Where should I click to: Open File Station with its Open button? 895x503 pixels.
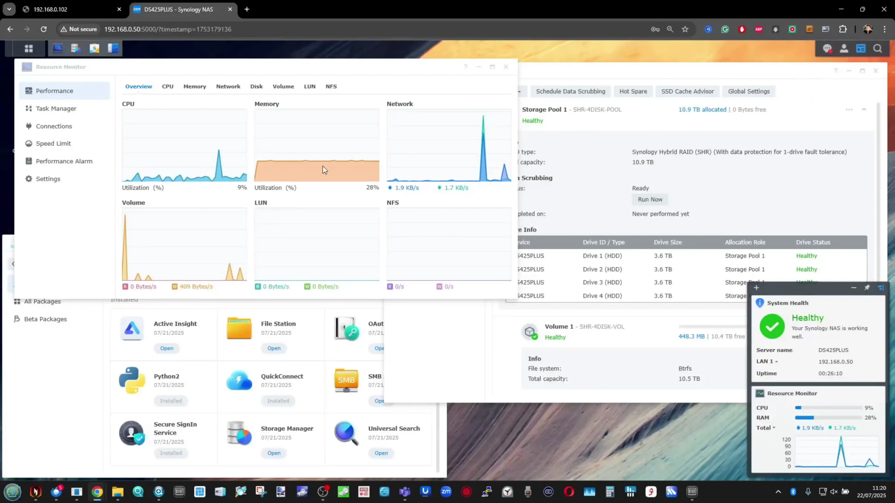[274, 348]
